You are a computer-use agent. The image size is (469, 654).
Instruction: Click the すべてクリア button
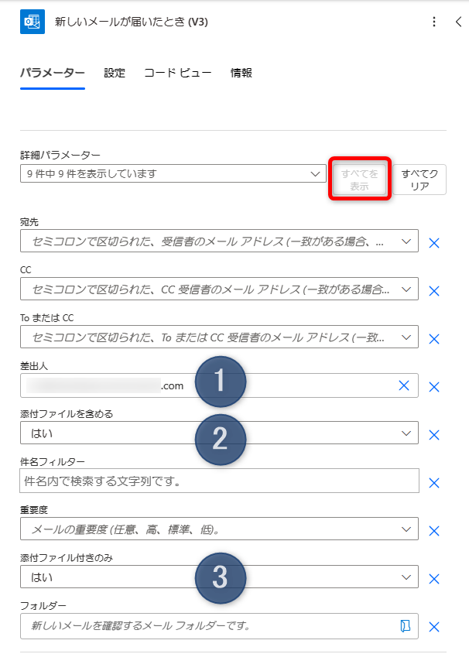point(419,180)
